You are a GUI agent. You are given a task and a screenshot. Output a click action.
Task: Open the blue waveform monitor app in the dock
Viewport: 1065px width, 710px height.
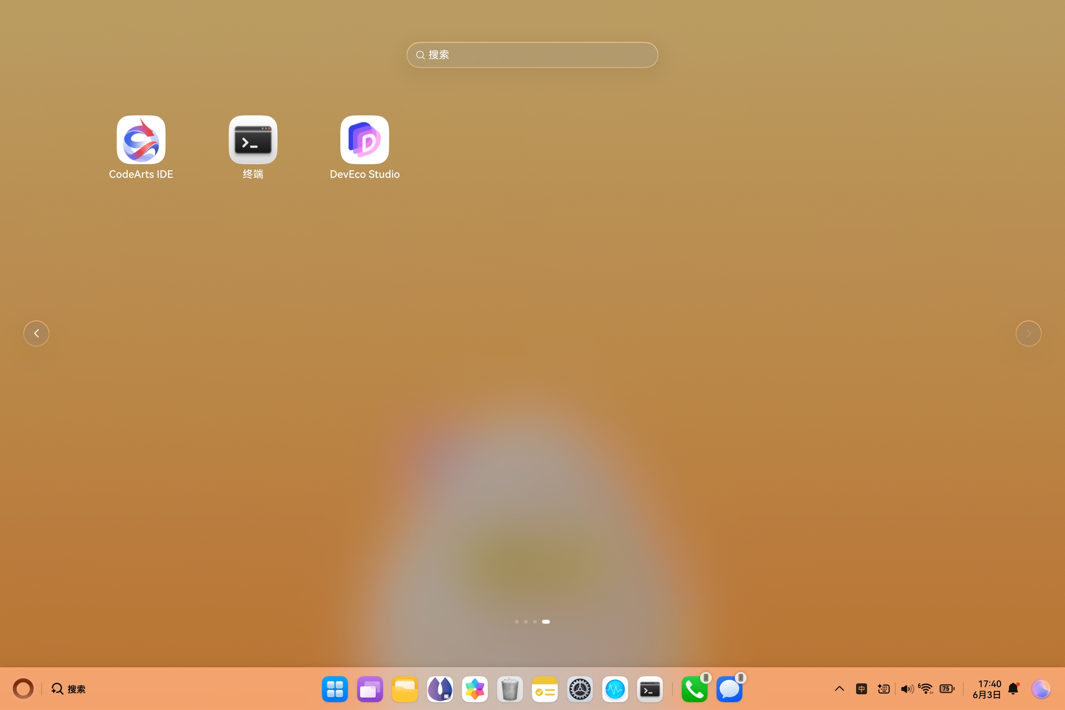pos(615,689)
